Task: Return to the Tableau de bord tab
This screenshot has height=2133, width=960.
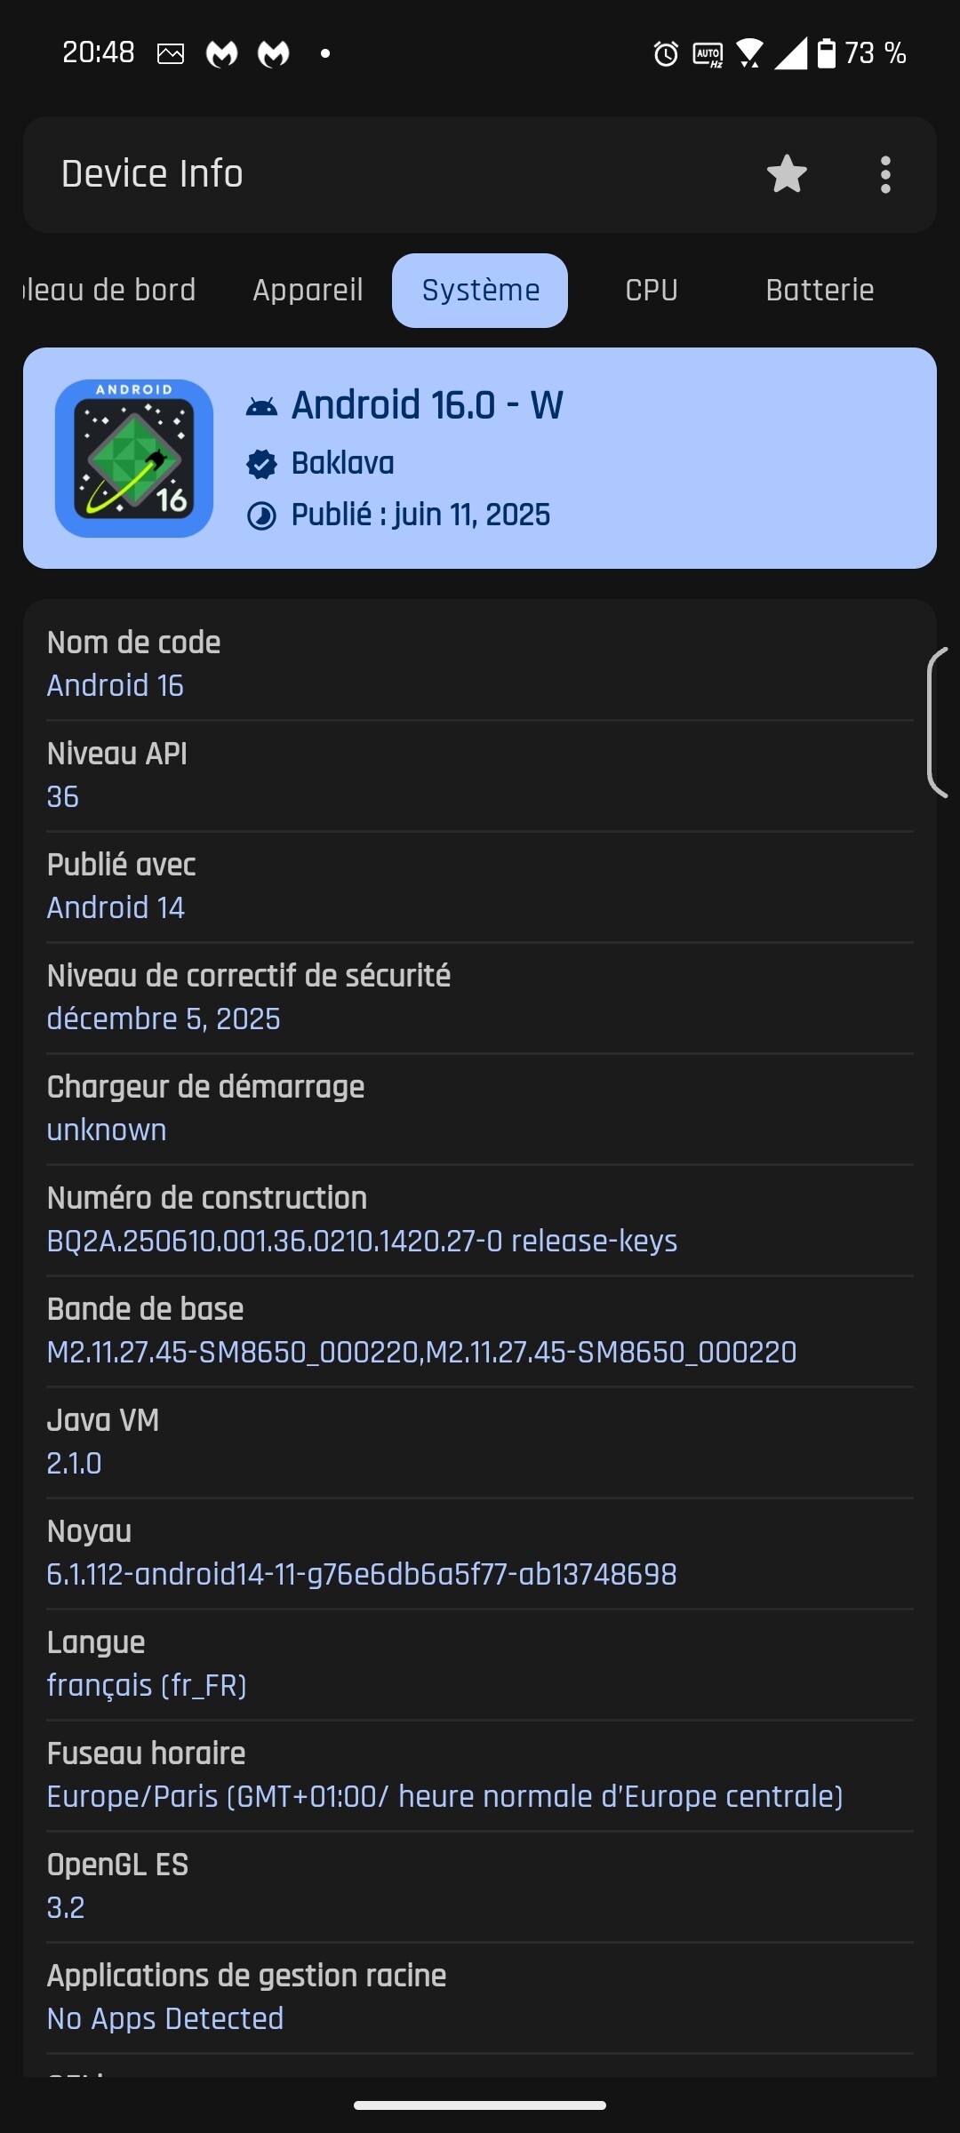Action: pos(108,291)
